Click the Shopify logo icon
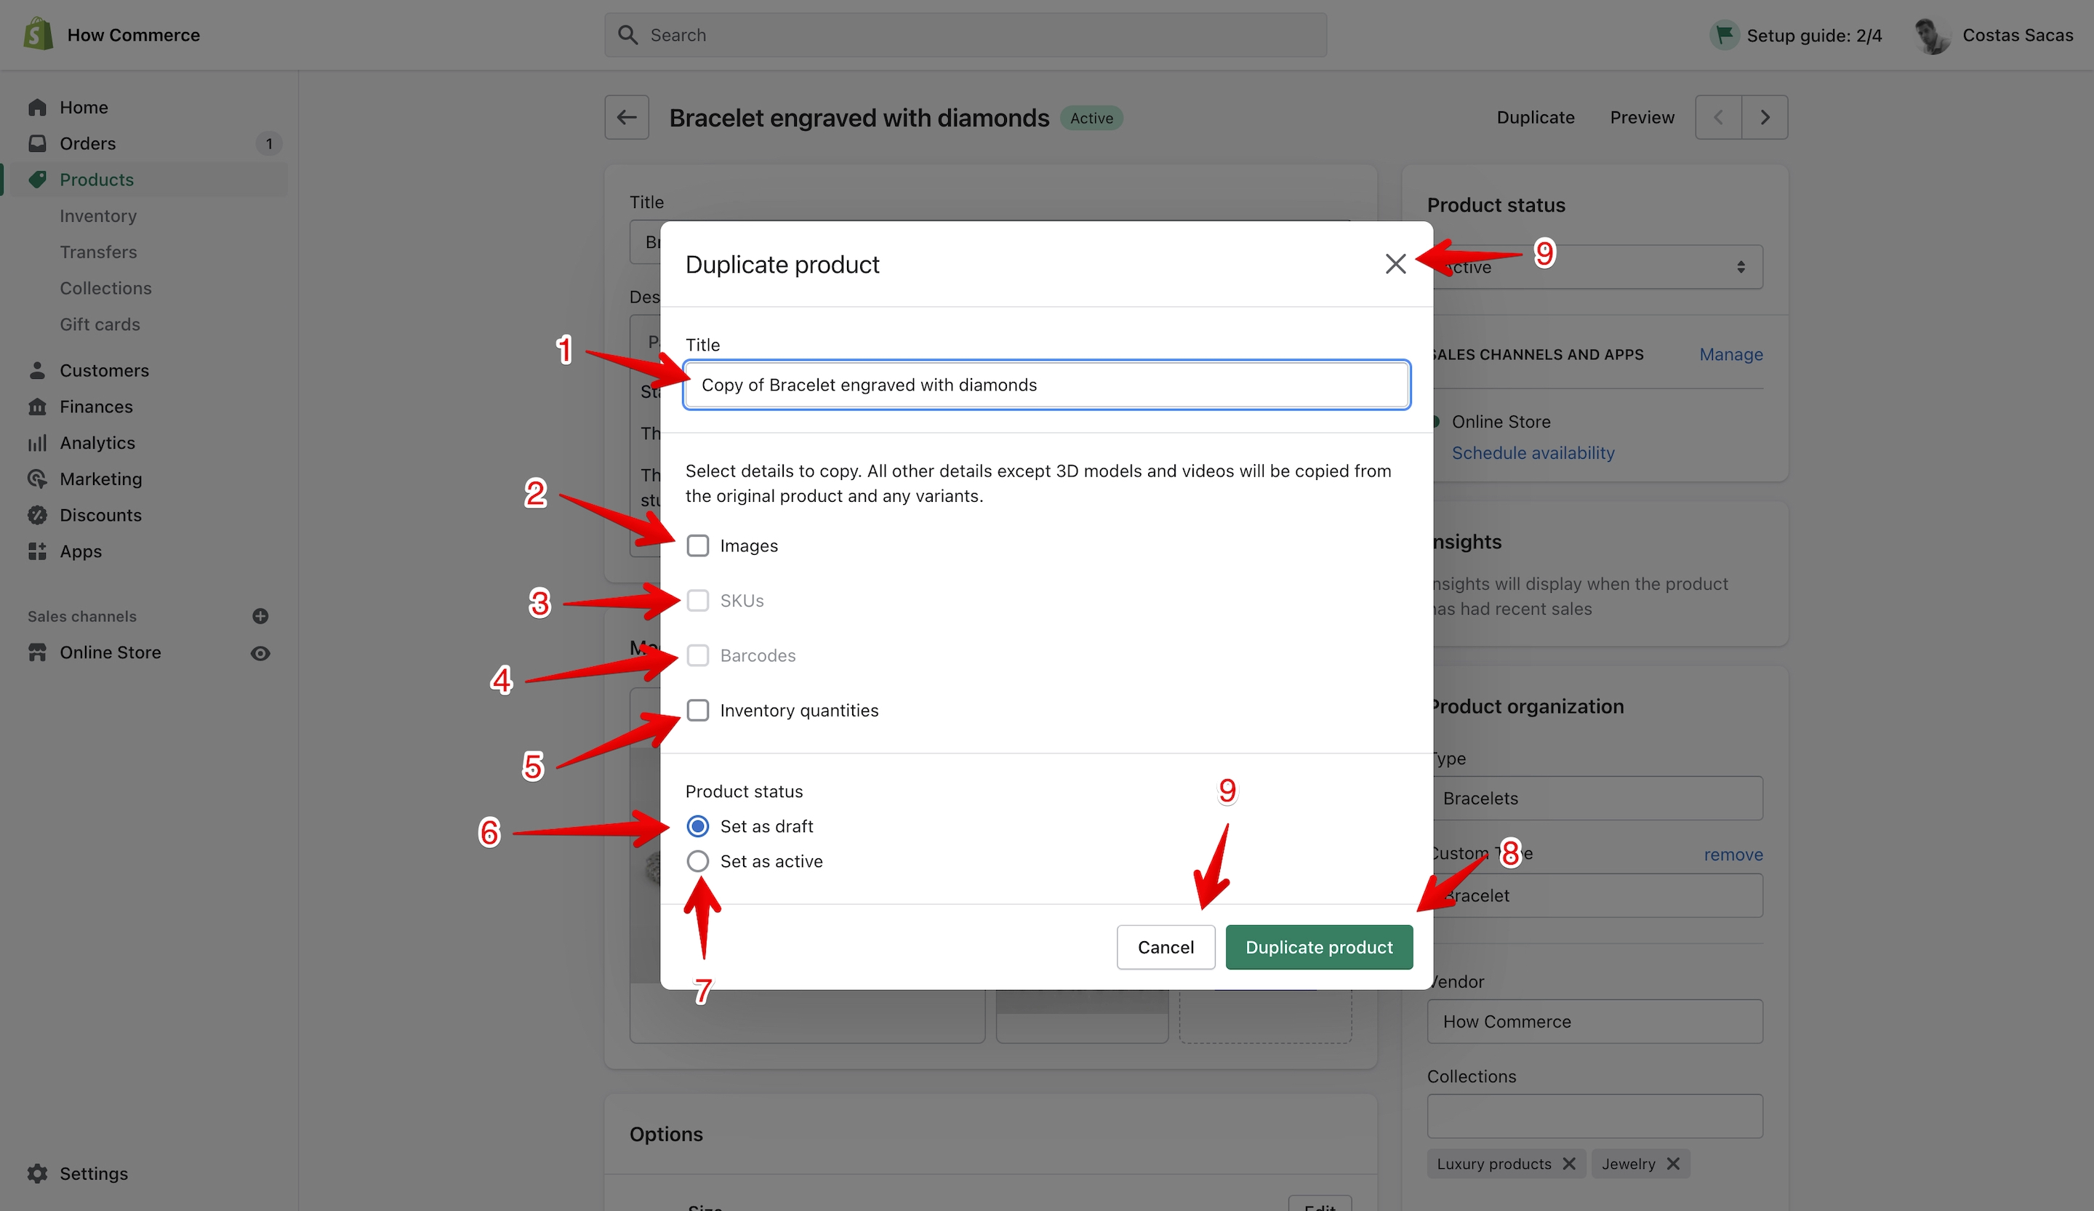2094x1211 pixels. [39, 34]
